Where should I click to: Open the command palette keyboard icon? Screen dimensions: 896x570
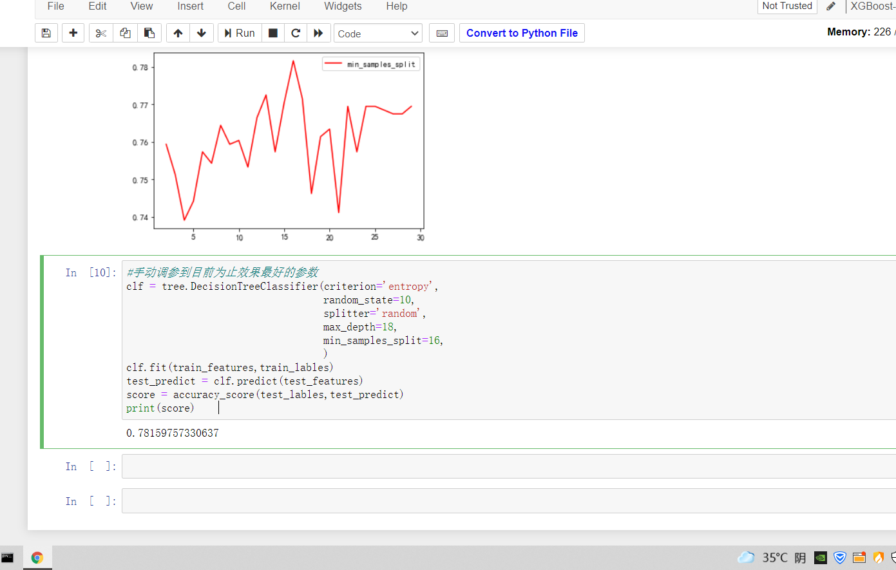(442, 33)
